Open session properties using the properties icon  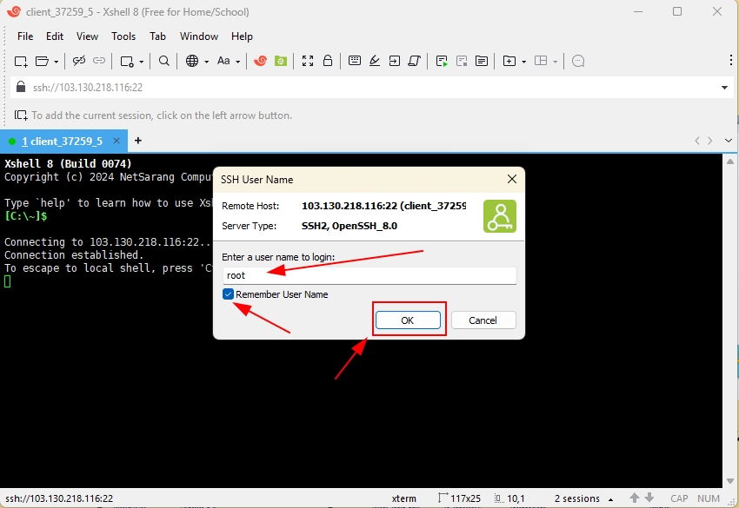point(126,61)
